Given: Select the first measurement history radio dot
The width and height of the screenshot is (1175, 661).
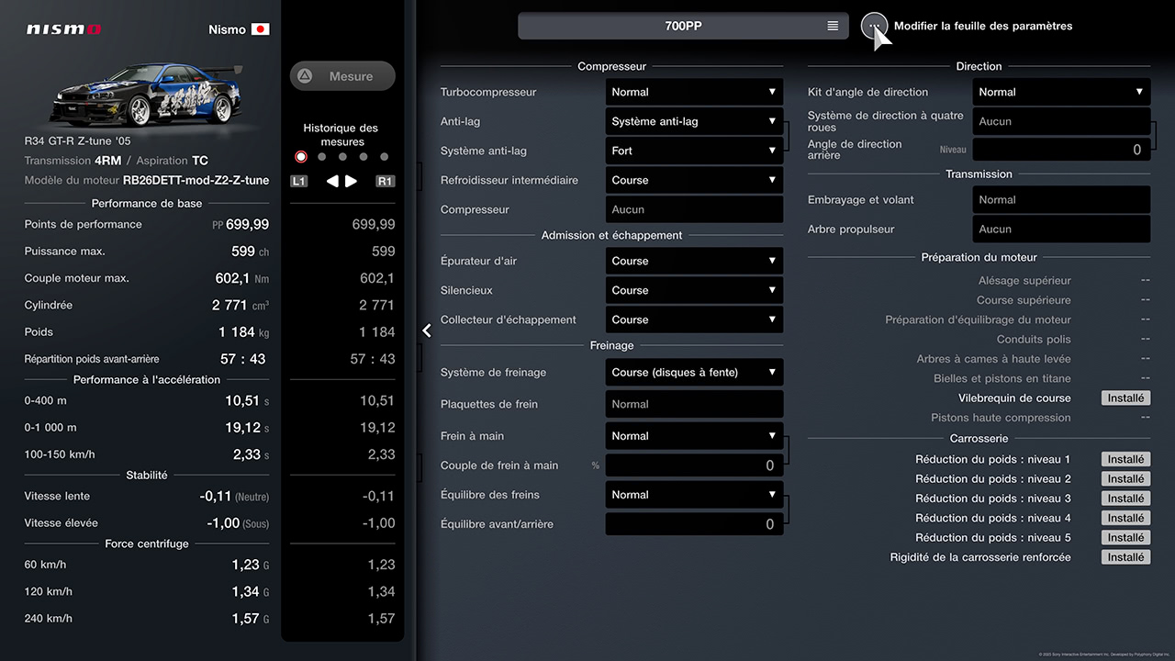Looking at the screenshot, I should click(301, 157).
